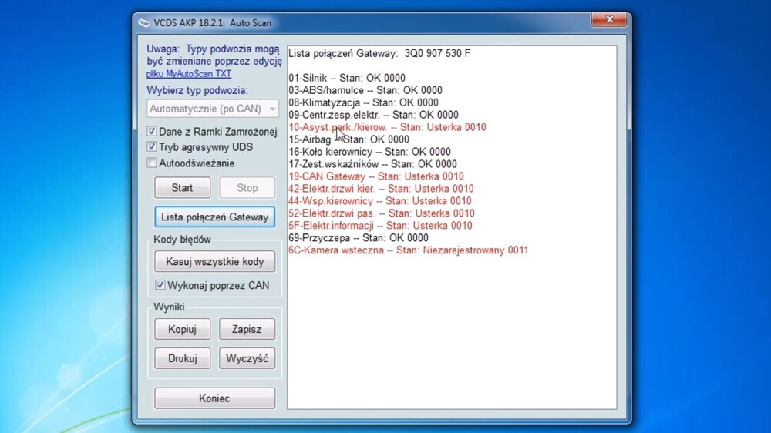Click the Stop button
Image resolution: width=771 pixels, height=433 pixels.
coord(247,188)
